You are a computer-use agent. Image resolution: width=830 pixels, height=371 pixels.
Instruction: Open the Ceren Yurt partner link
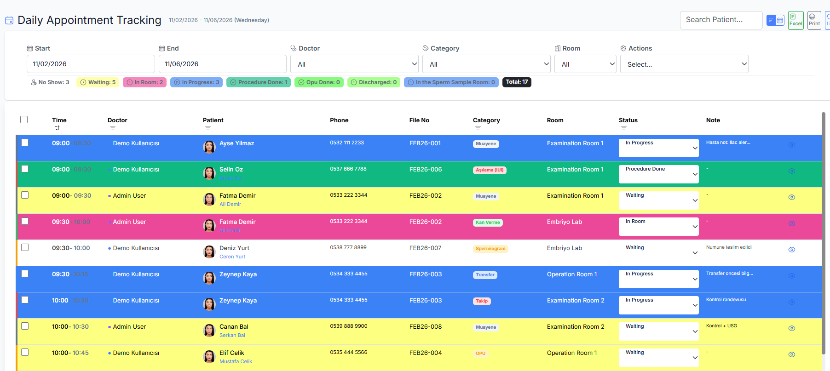click(x=232, y=257)
